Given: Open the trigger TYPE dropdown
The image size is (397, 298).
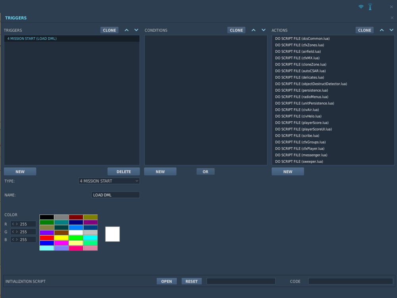Looking at the screenshot, I should (109, 181).
